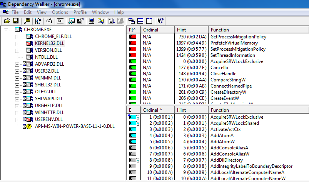Click the module icon beside CHROME.EXE
This screenshot has height=182, width=309.
pos(18,30)
